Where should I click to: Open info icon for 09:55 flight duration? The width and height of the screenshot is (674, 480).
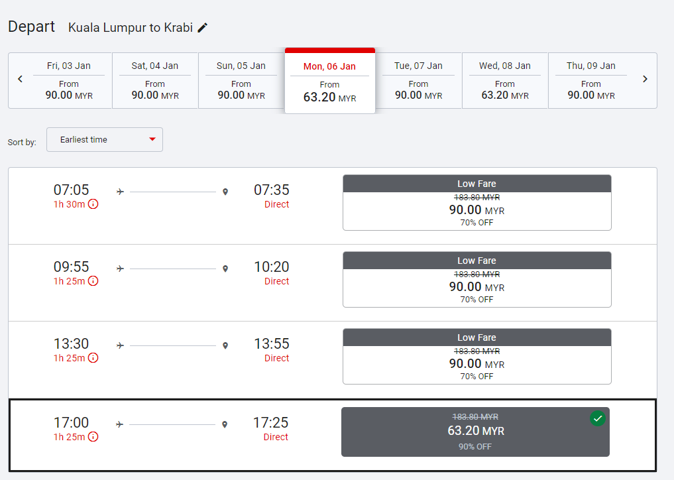coord(93,281)
